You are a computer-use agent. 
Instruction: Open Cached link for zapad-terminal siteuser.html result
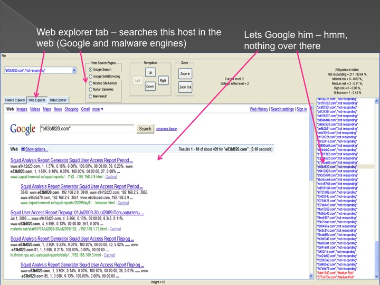pos(123,203)
